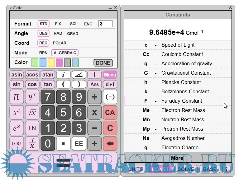Click the decimal places input field
Image resolution: width=239 pixels, height=181 pixels.
click(x=105, y=24)
